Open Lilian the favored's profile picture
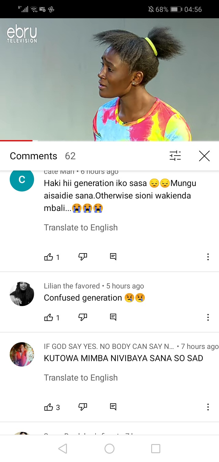Viewport: 219px width, 462px height. click(22, 294)
